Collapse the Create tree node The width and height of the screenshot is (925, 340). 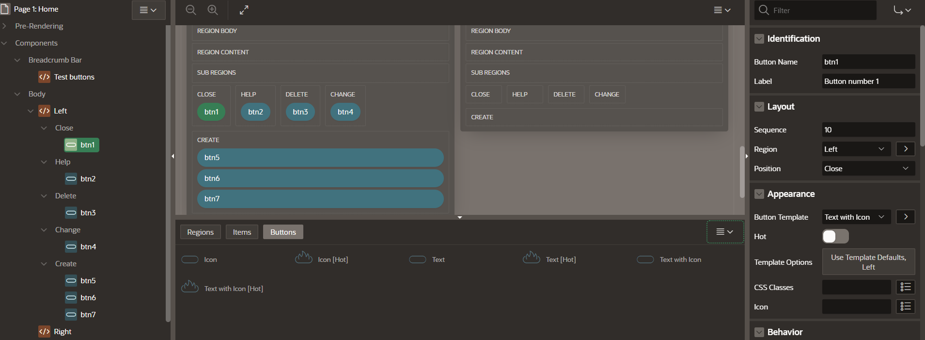pos(44,263)
